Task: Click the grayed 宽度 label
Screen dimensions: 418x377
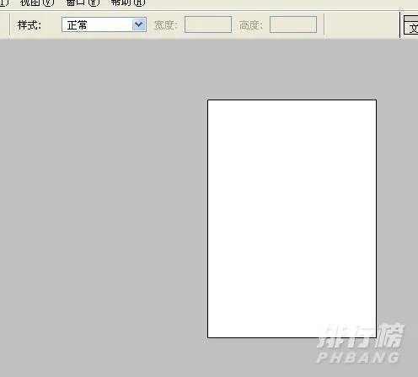Action: [166, 25]
